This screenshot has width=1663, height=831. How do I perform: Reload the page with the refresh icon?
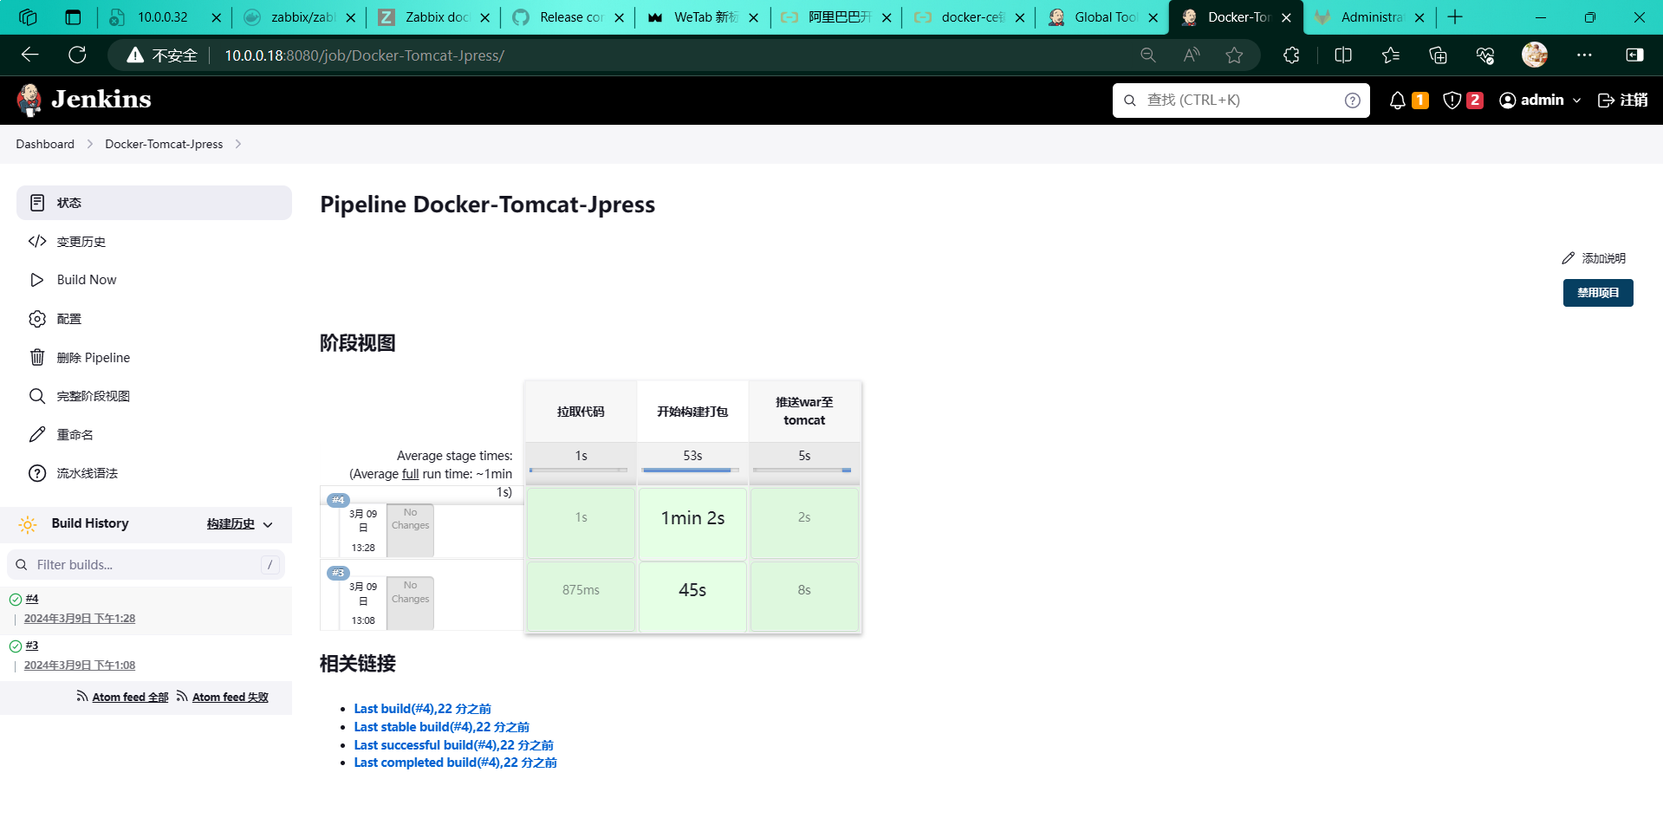point(77,55)
